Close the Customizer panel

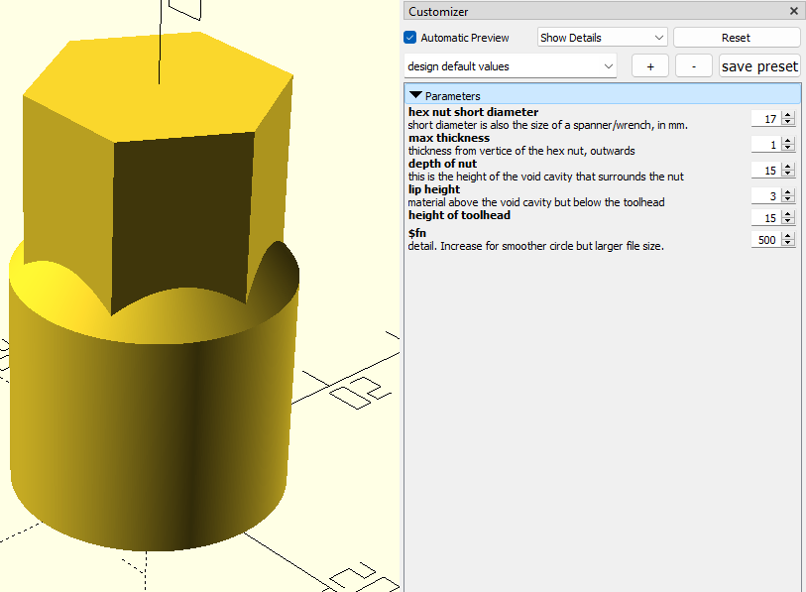[794, 11]
